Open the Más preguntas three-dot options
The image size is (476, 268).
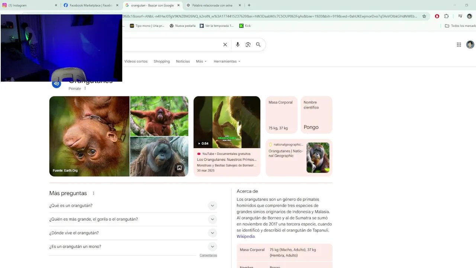coord(94,194)
